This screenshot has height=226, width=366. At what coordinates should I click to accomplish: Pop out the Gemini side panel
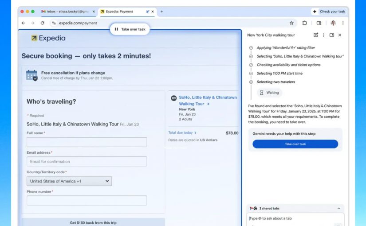point(332,35)
